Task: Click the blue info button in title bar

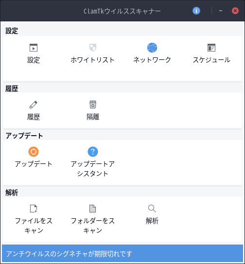Action: click(196, 11)
